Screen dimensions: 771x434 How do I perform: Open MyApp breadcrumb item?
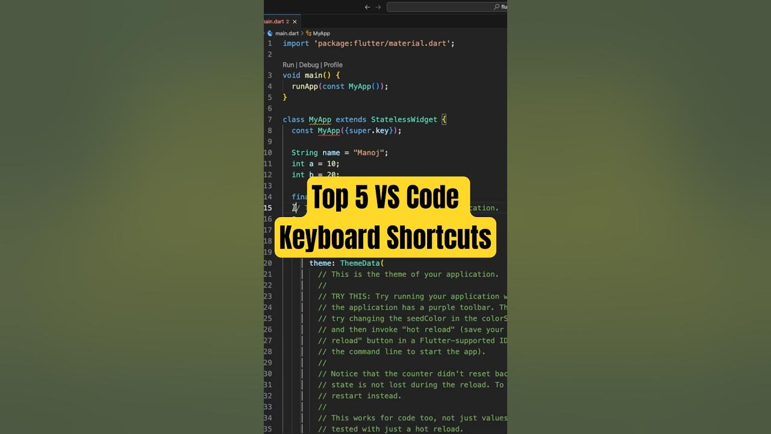click(x=322, y=33)
